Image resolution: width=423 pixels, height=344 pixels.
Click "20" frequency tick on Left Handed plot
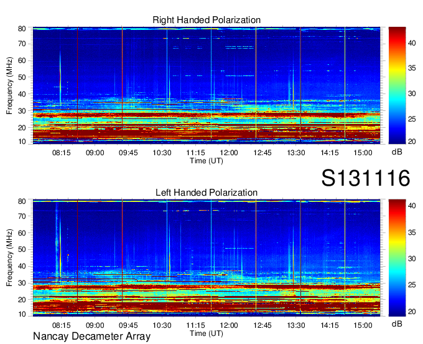[x=22, y=300]
